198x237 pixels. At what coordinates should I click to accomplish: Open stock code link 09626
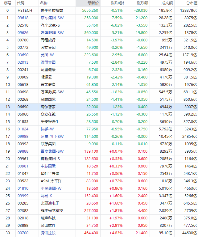pos(23,33)
